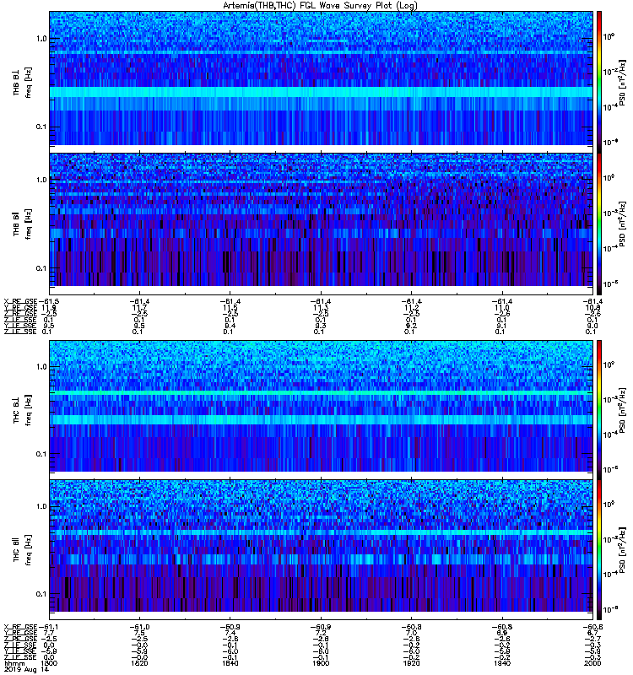Viewport: 633px width, 675px height.
Task: Click the '7.4' Y_RE_GSE value under THC panels
Action: click(x=230, y=634)
